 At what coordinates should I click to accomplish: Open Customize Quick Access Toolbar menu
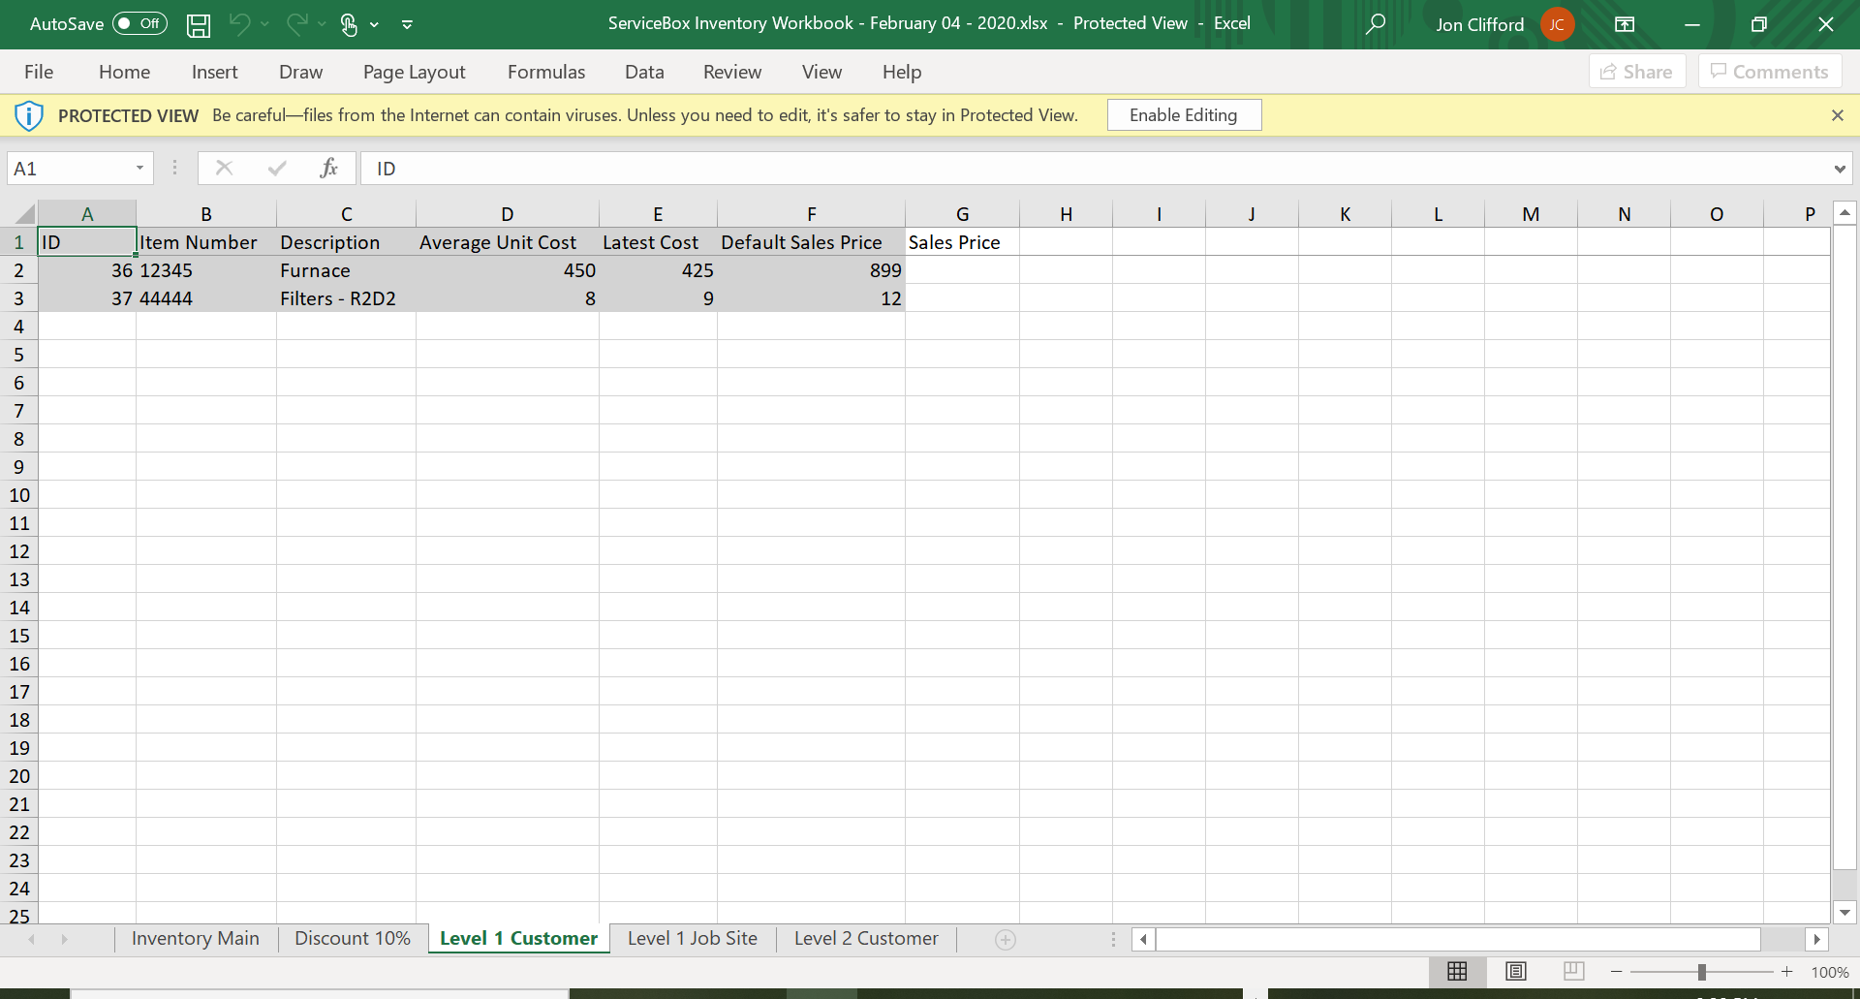coord(407,24)
